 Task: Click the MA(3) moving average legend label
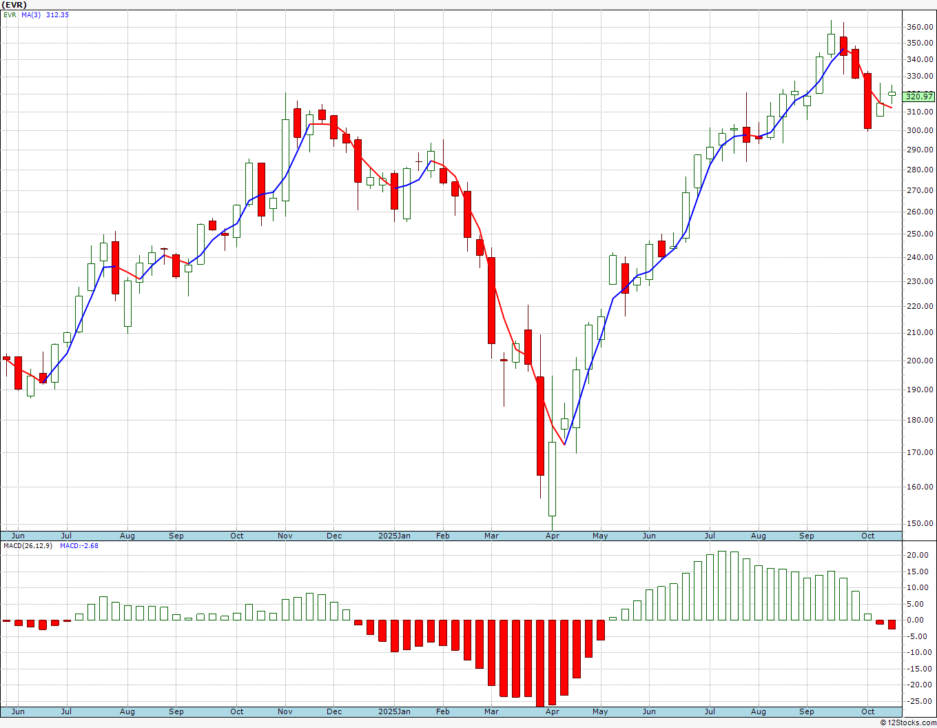(30, 14)
